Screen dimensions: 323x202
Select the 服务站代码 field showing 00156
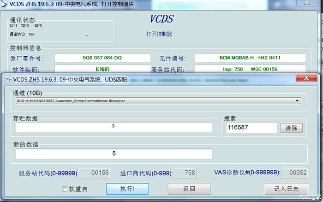[x=94, y=173]
